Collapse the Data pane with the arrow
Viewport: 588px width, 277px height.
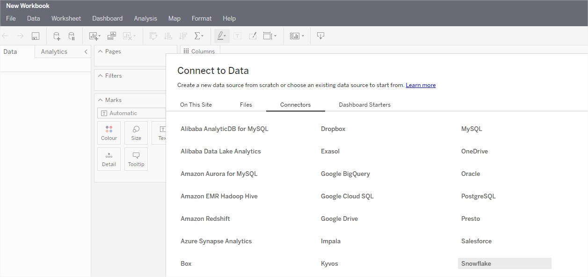[x=86, y=52]
